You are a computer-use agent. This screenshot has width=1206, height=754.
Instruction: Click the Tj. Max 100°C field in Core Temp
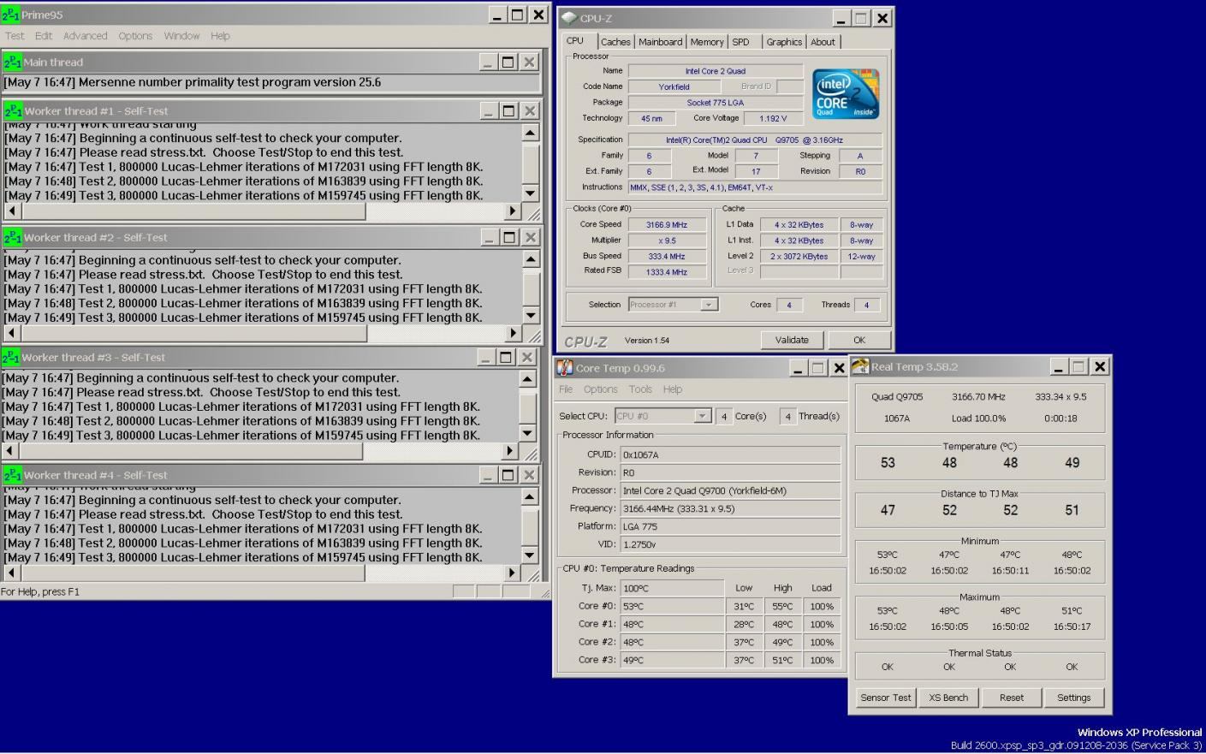(x=673, y=588)
